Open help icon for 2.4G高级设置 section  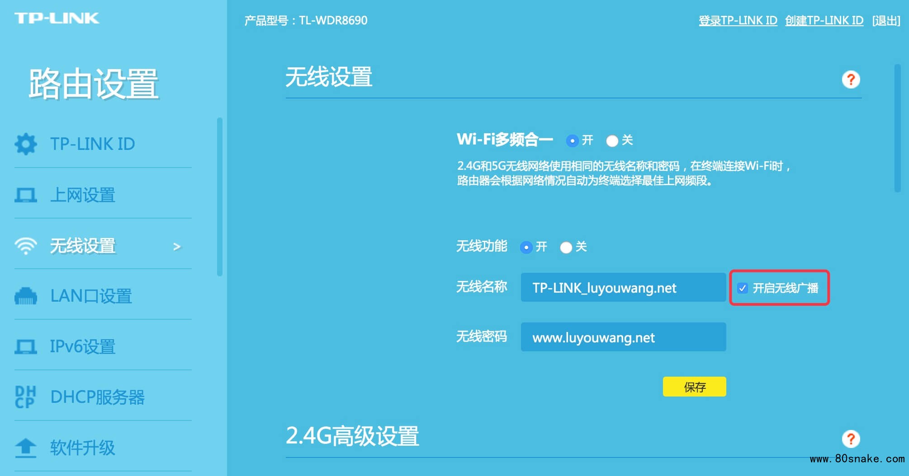[x=851, y=439]
